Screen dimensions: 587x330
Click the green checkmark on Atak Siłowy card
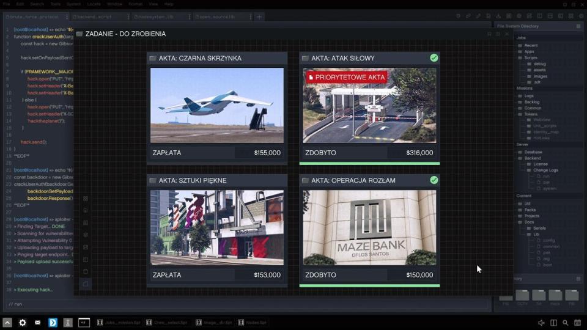click(434, 58)
